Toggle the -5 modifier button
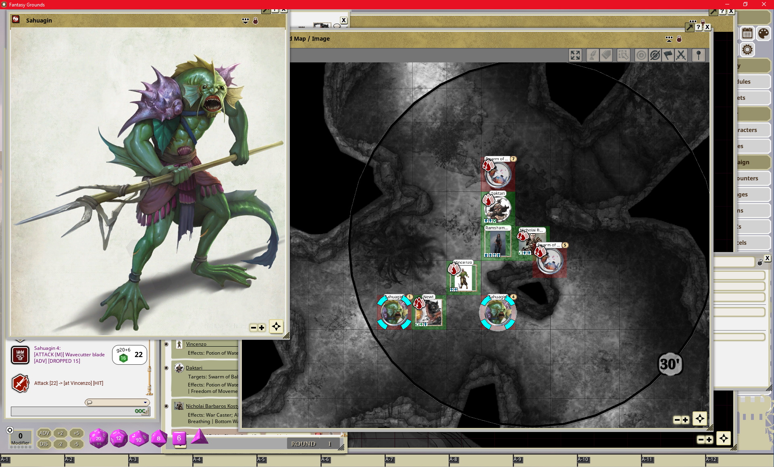 pyautogui.click(x=77, y=444)
